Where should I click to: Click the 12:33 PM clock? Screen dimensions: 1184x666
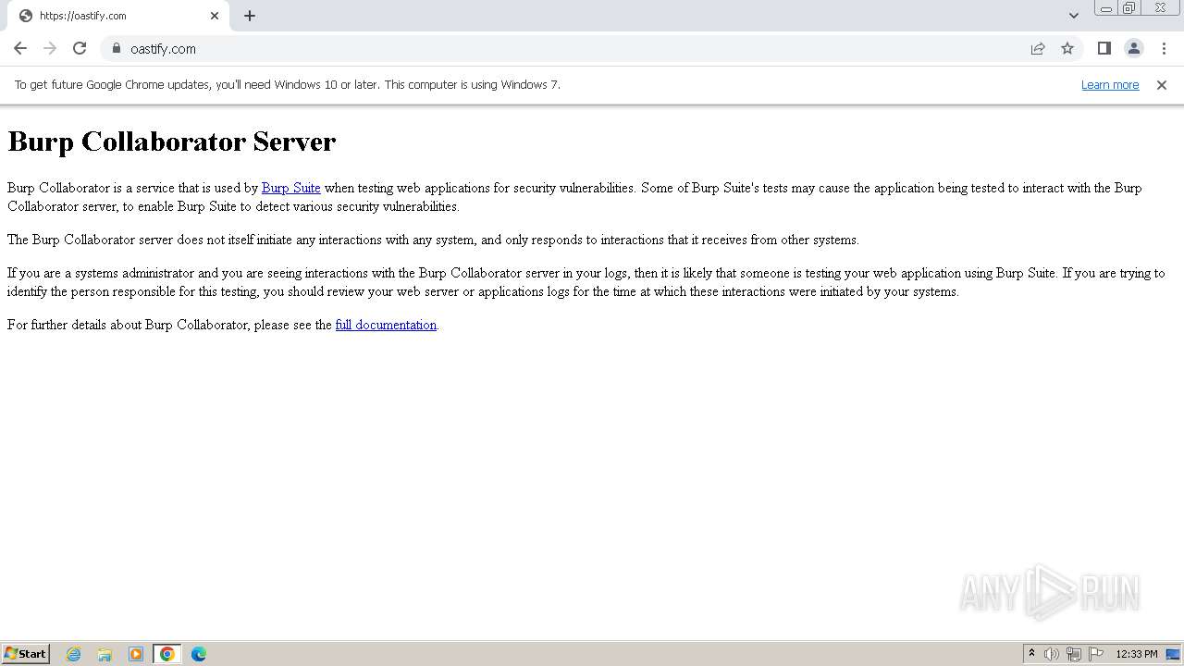tap(1137, 654)
